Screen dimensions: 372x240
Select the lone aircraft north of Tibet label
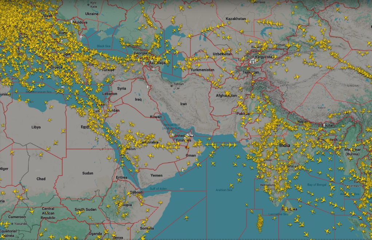point(297,77)
